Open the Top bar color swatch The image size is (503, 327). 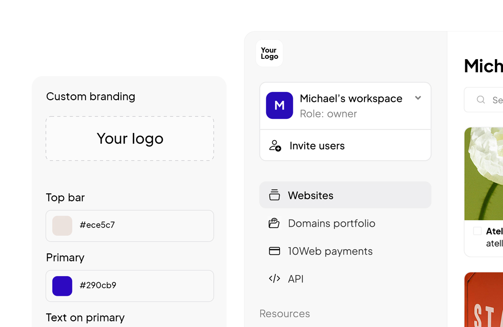(x=62, y=226)
